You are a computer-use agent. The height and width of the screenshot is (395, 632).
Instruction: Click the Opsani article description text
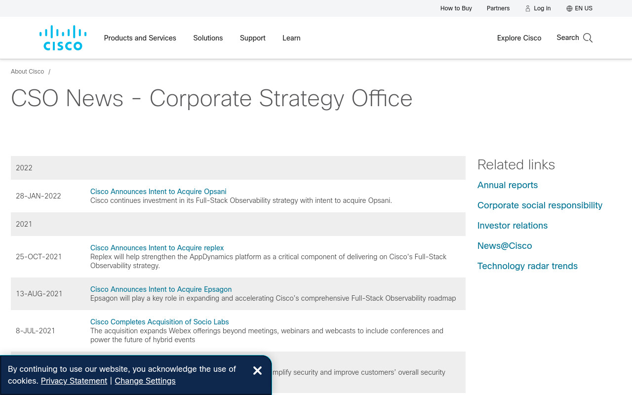[241, 200]
